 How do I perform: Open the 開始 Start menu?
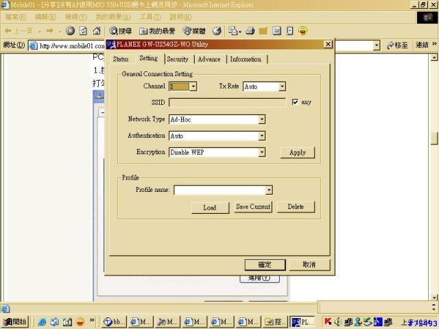[x=15, y=322]
